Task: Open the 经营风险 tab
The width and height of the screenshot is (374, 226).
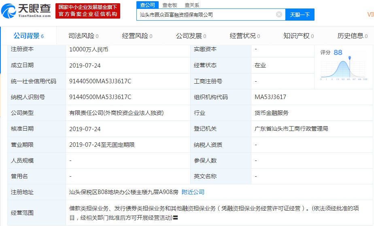Action: tap(137, 36)
